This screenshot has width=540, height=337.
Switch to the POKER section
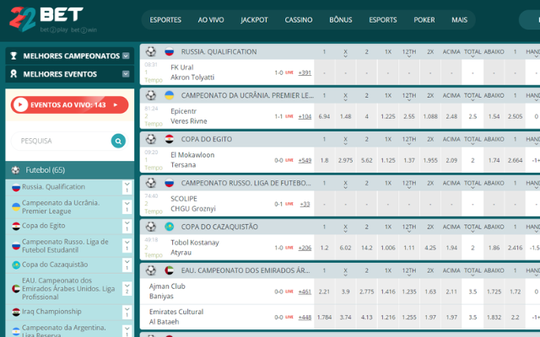coord(424,20)
